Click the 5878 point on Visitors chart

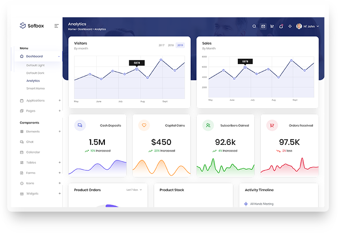point(137,69)
